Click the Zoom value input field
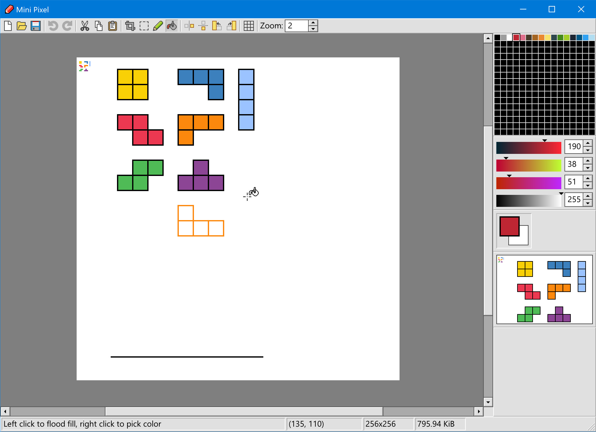This screenshot has height=432, width=596. point(297,26)
